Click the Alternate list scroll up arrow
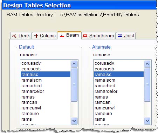The image size is (158, 133). pyautogui.click(x=147, y=64)
